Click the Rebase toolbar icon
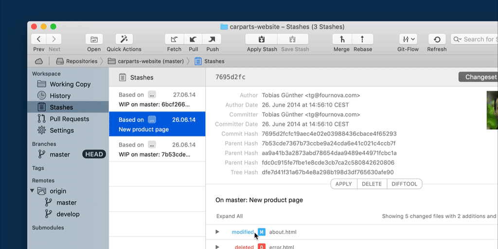Screen dimensions: 498x249 [362, 39]
